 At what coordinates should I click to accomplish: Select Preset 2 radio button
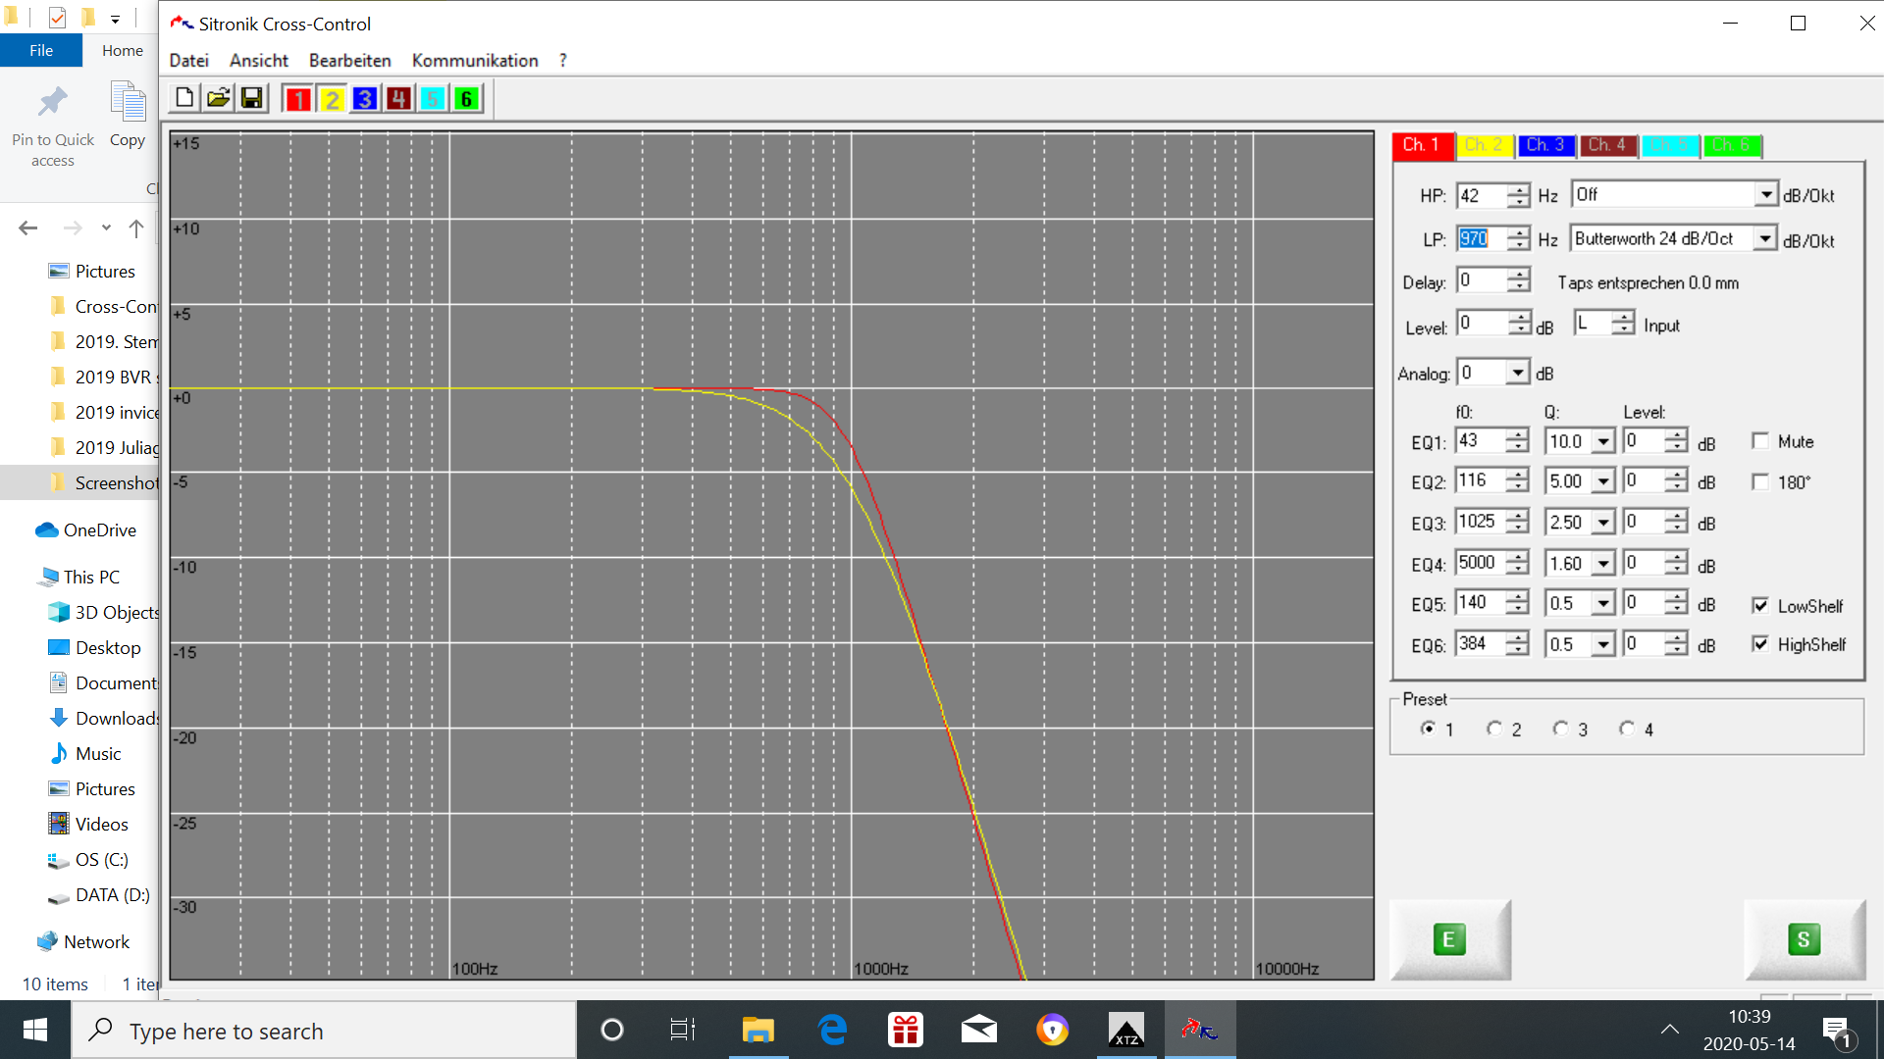click(1494, 729)
